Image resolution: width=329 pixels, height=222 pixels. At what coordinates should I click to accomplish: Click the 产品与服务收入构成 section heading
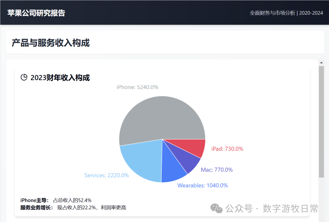coord(51,43)
